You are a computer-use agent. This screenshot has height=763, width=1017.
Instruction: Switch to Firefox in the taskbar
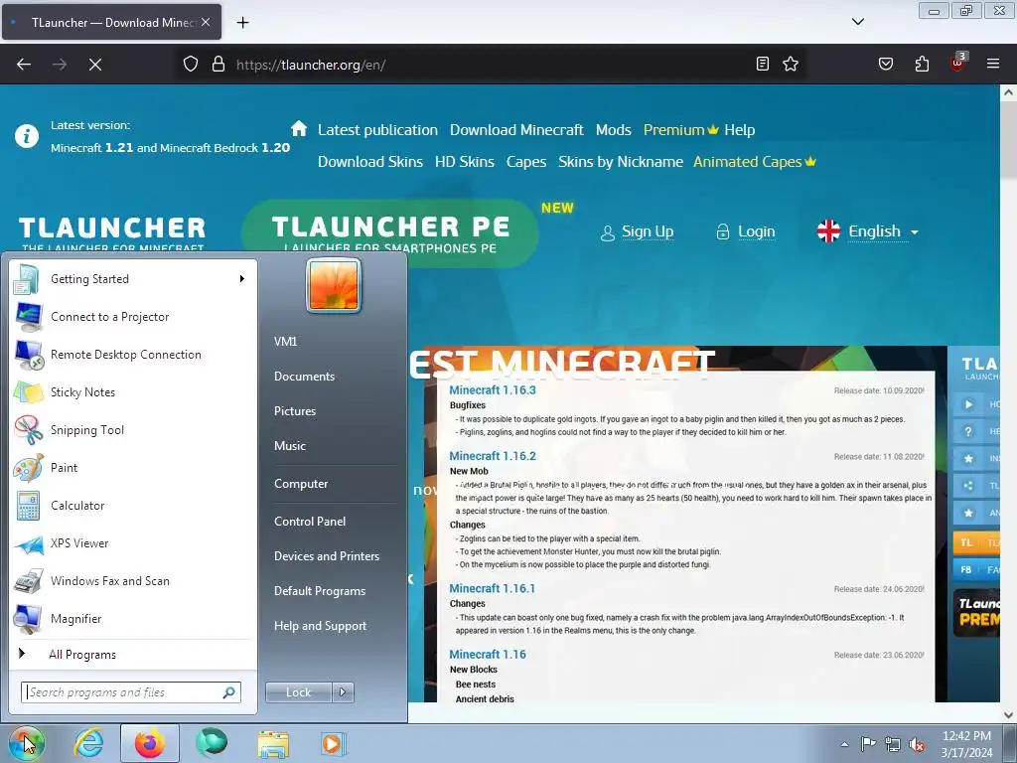150,743
